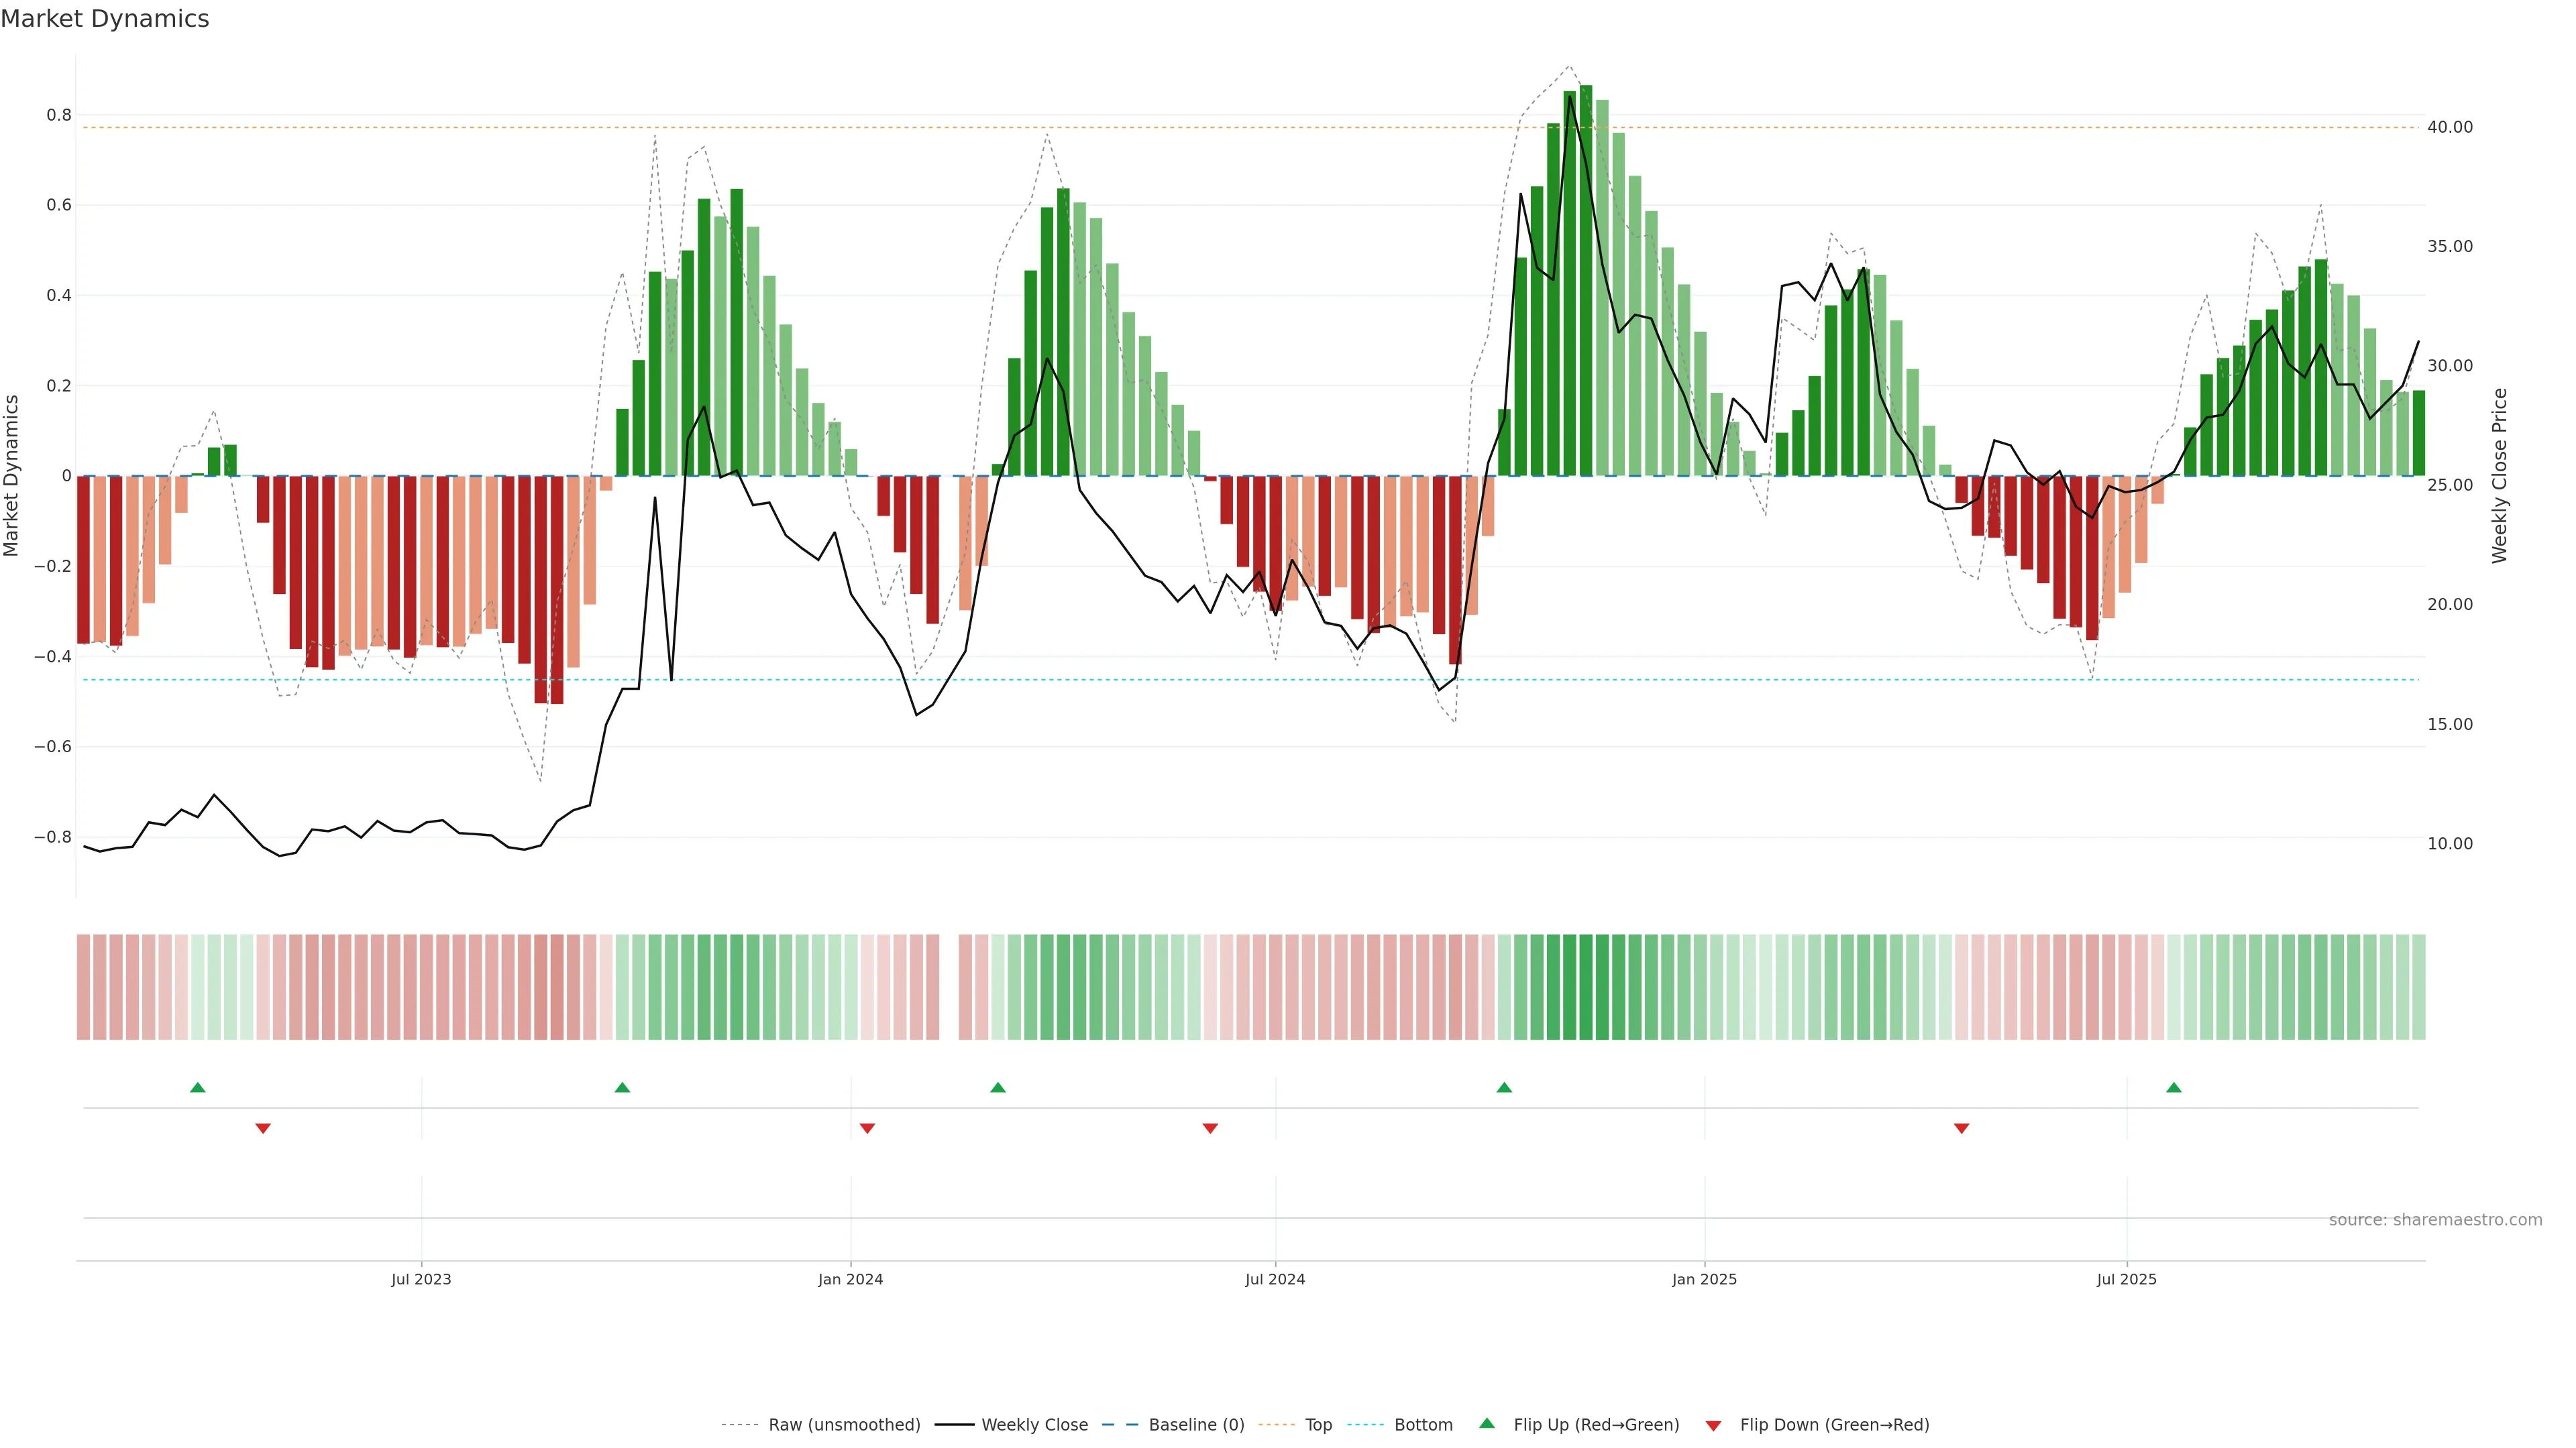
Task: Click the earliest green flip-up marker before Jul 2023
Action: coord(198,1087)
